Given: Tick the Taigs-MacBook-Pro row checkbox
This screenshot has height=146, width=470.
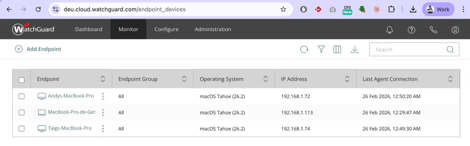Looking at the screenshot, I should click(21, 128).
